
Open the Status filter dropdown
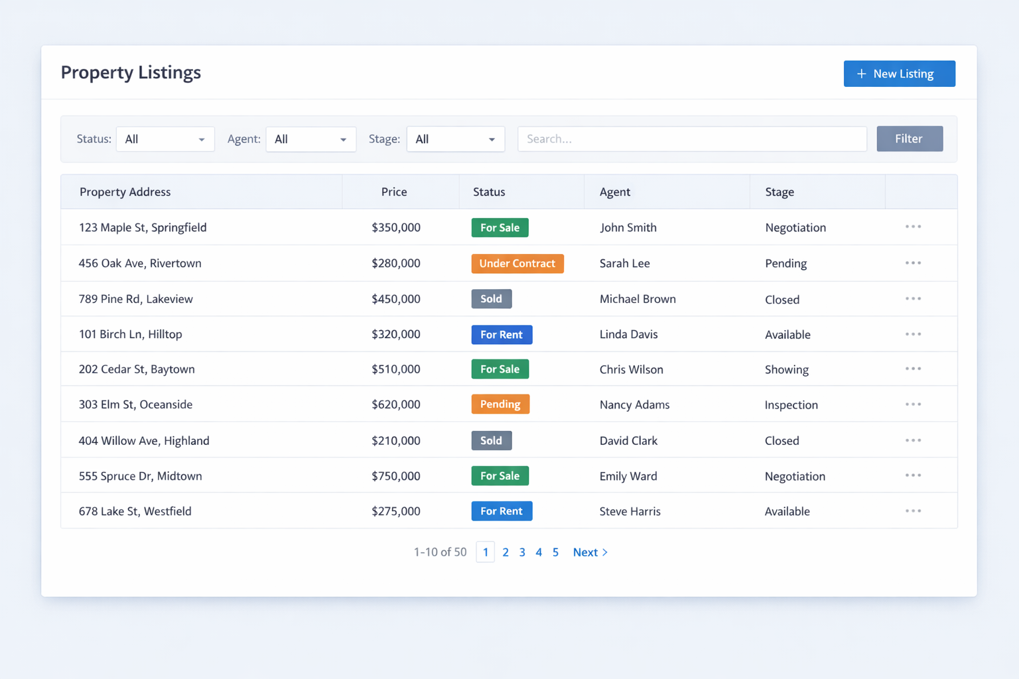pyautogui.click(x=165, y=139)
